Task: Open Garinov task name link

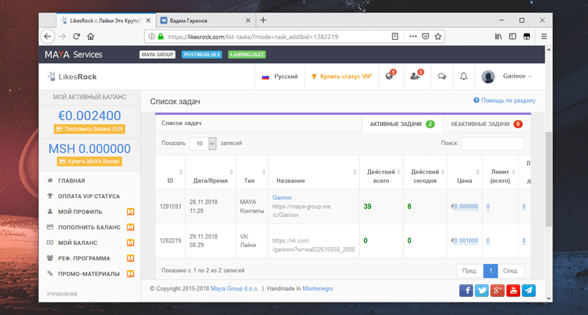Action: [x=282, y=197]
